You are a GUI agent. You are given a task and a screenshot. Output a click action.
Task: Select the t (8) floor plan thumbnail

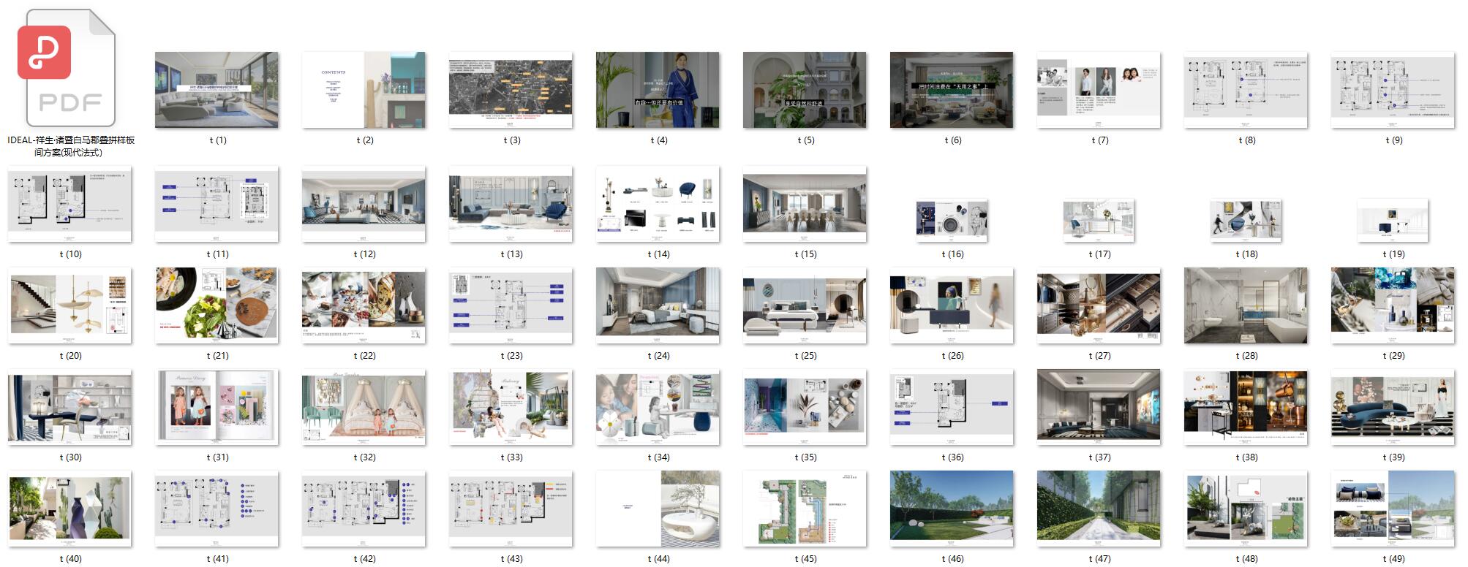pos(1246,90)
